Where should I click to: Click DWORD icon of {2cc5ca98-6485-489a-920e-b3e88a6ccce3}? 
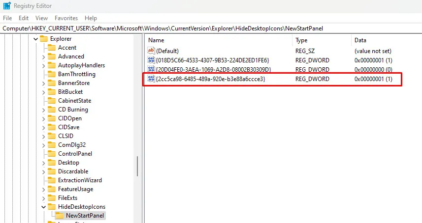(151, 79)
